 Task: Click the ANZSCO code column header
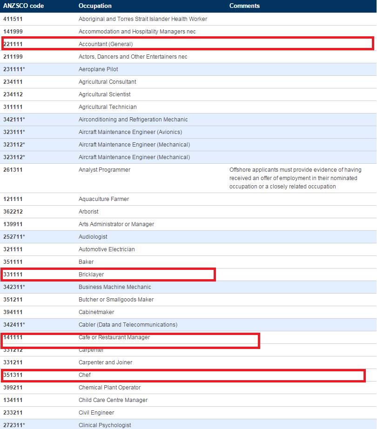23,6
